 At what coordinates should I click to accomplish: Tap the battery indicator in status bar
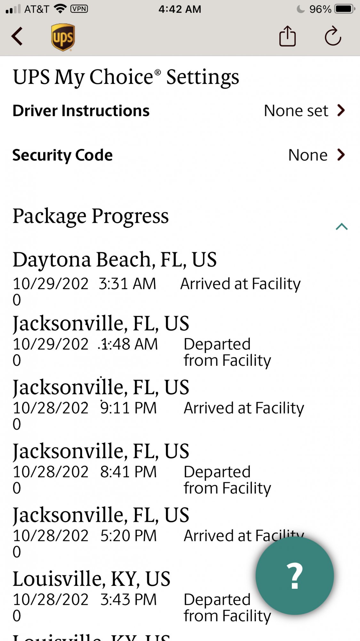tap(344, 9)
